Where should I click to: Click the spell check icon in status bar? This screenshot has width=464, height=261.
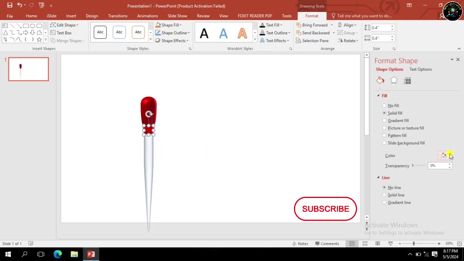click(31, 244)
